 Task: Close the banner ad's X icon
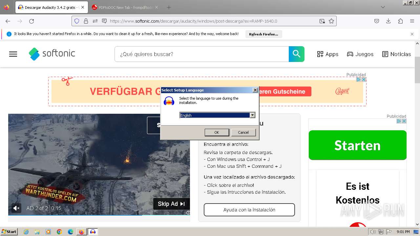(363, 79)
